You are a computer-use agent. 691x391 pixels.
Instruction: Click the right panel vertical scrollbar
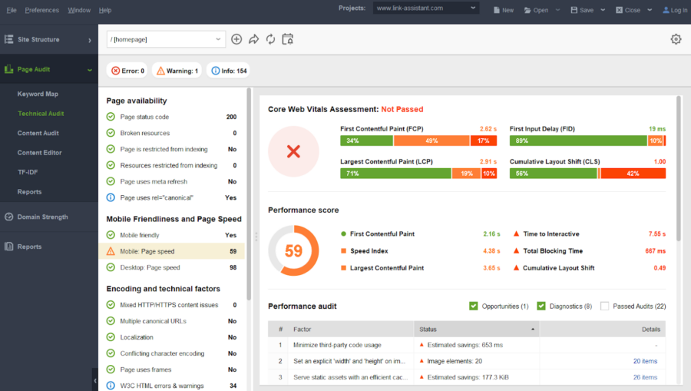[x=679, y=168]
